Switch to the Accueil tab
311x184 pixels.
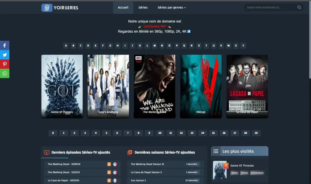pyautogui.click(x=123, y=7)
